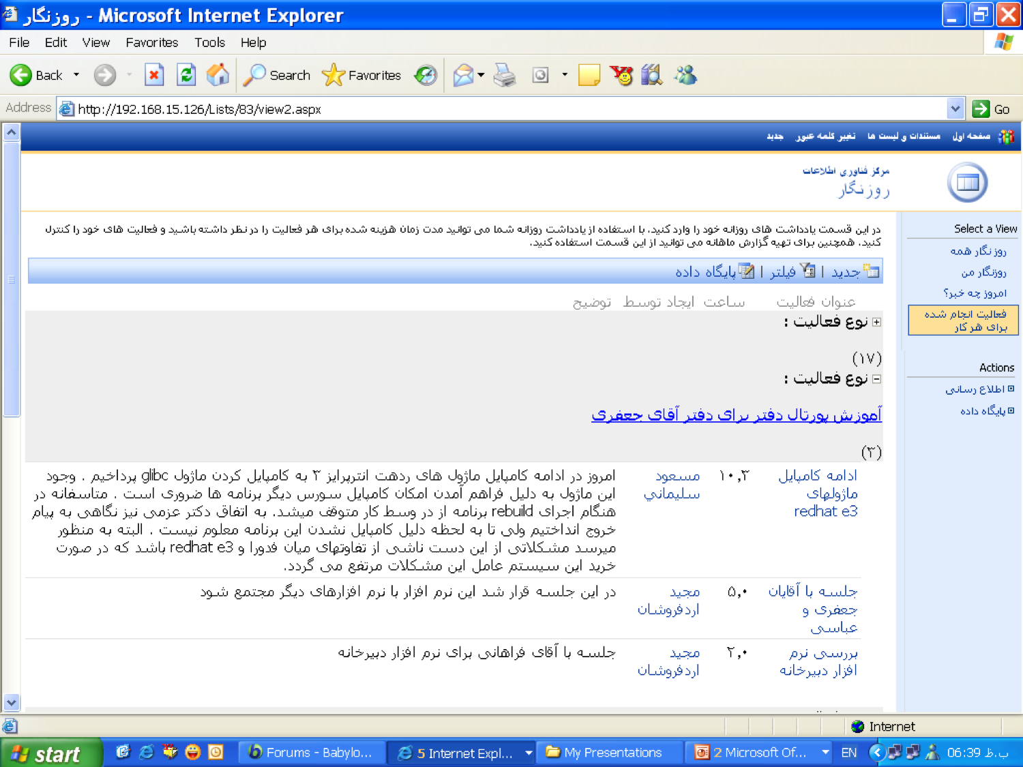Stop loading the page
Screen dimensions: 1023x767
(x=154, y=75)
